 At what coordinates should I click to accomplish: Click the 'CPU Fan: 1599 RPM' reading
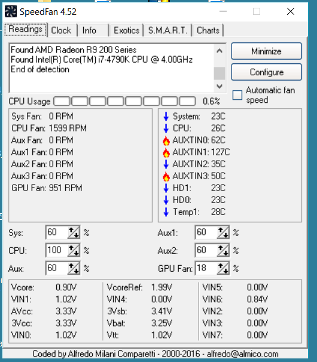[49, 128]
